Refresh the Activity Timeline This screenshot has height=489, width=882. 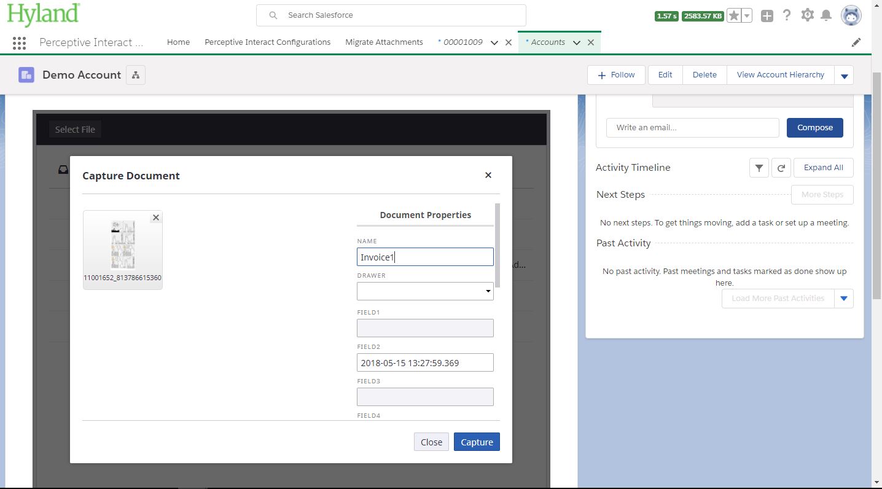(x=781, y=167)
